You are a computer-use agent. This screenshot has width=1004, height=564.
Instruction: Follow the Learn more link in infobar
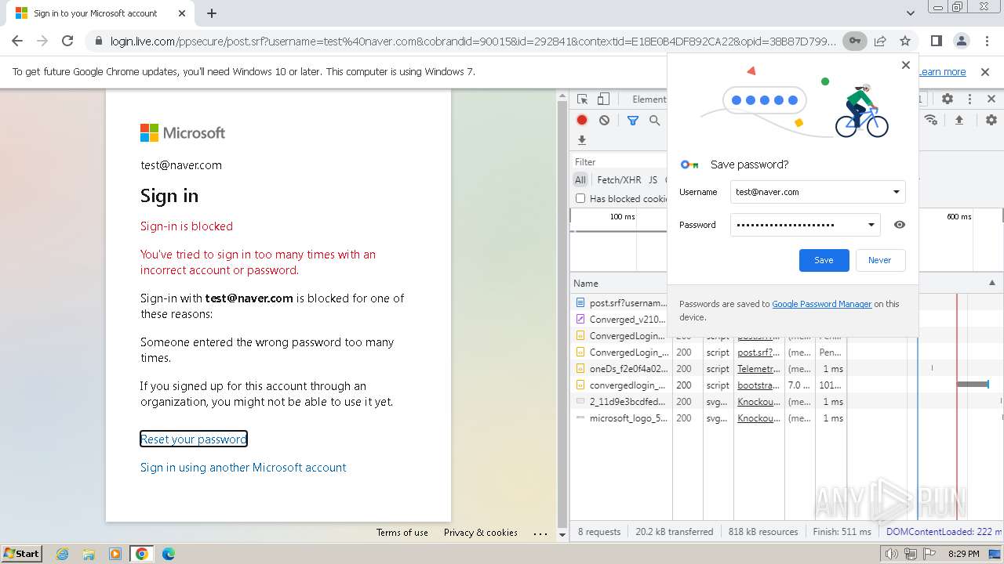click(942, 71)
